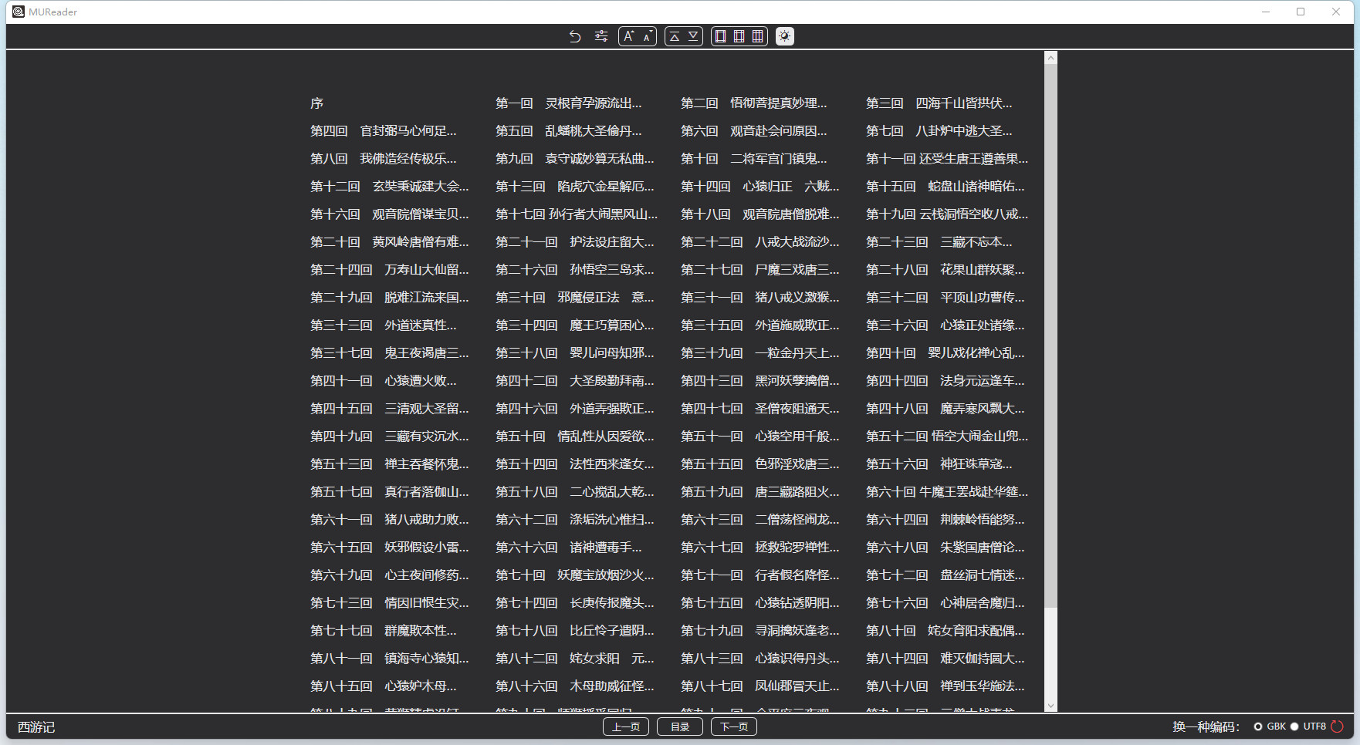The height and width of the screenshot is (745, 1360).
Task: Select the three-column layout icon
Action: pos(757,36)
